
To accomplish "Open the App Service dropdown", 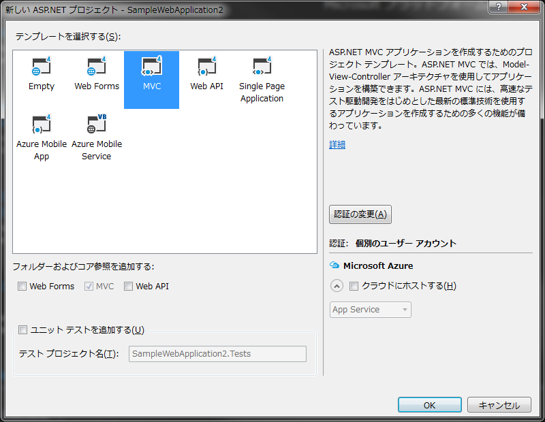I will (370, 310).
